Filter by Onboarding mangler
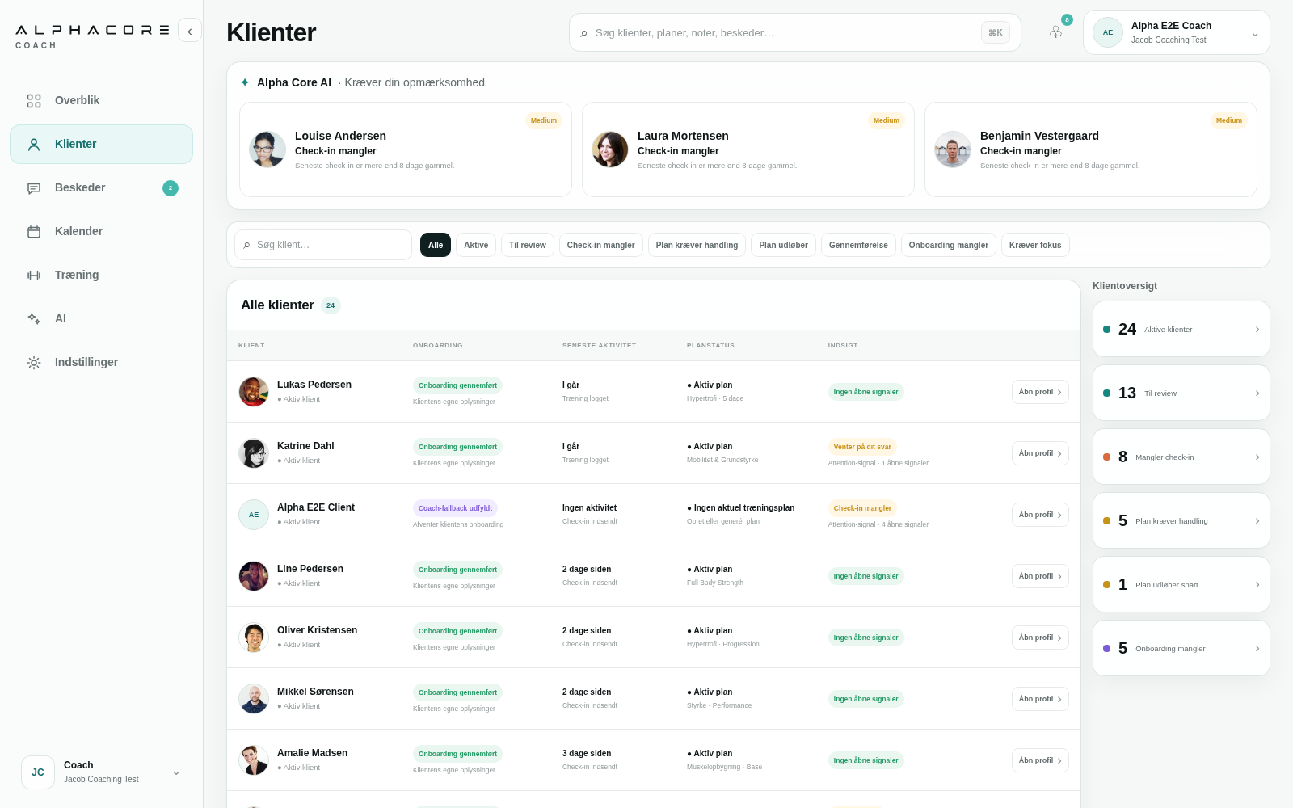Viewport: 1293px width, 808px height. pos(949,245)
